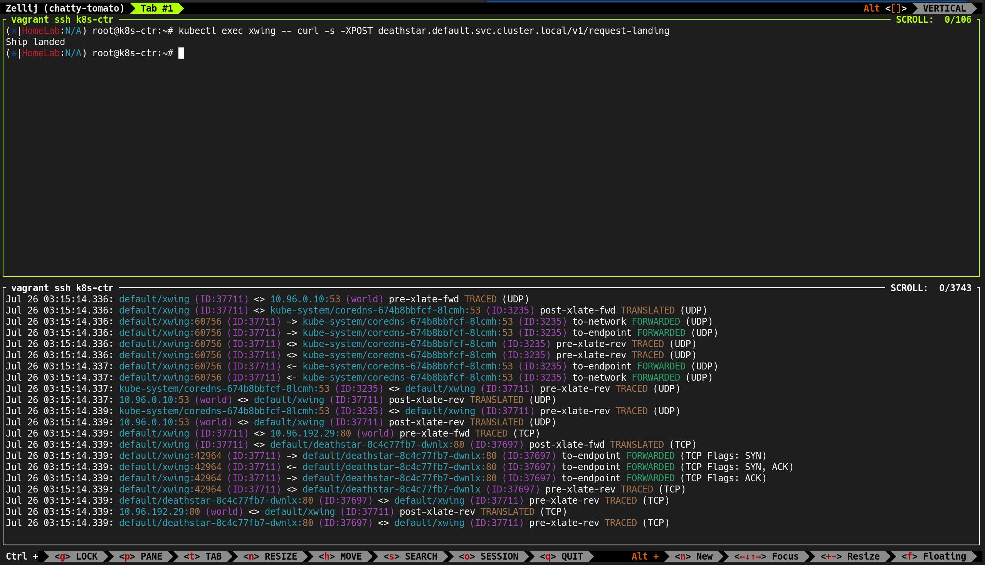Click the SCROLL: 0/3743 indicator
The image size is (985, 565).
pyautogui.click(x=931, y=288)
